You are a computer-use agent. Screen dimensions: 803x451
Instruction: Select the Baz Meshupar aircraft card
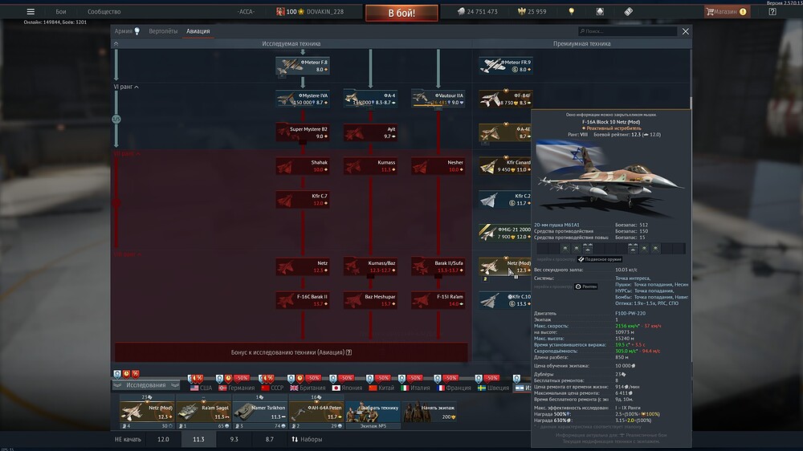coord(370,300)
